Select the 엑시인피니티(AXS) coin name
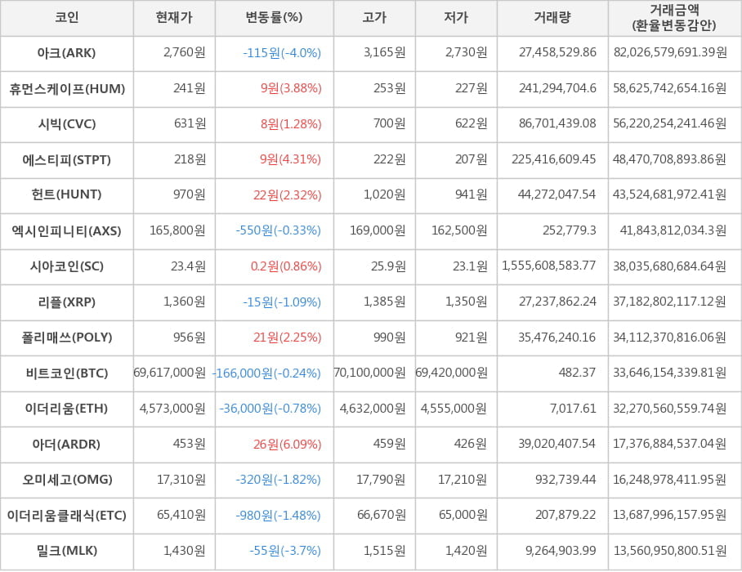 pos(67,231)
